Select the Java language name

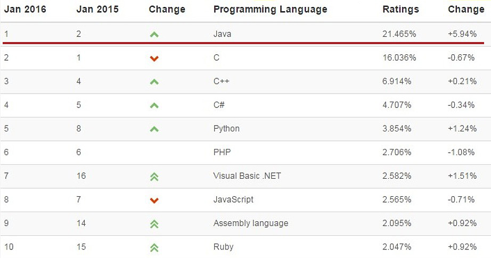222,34
